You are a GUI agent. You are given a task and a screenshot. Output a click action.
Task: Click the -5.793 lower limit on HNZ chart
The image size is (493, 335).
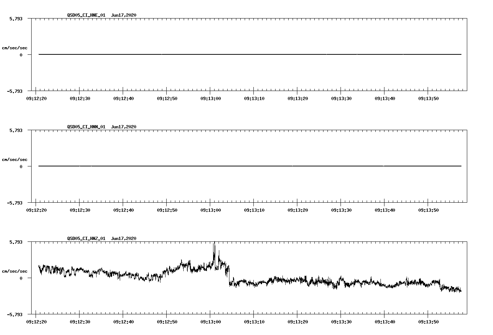click(x=15, y=315)
